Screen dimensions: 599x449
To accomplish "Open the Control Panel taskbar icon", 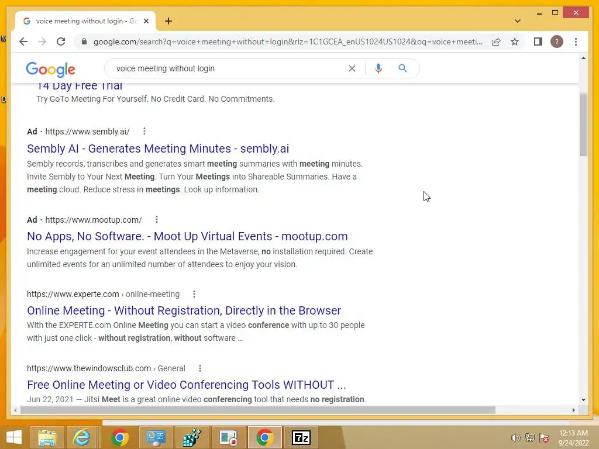I will click(156, 437).
